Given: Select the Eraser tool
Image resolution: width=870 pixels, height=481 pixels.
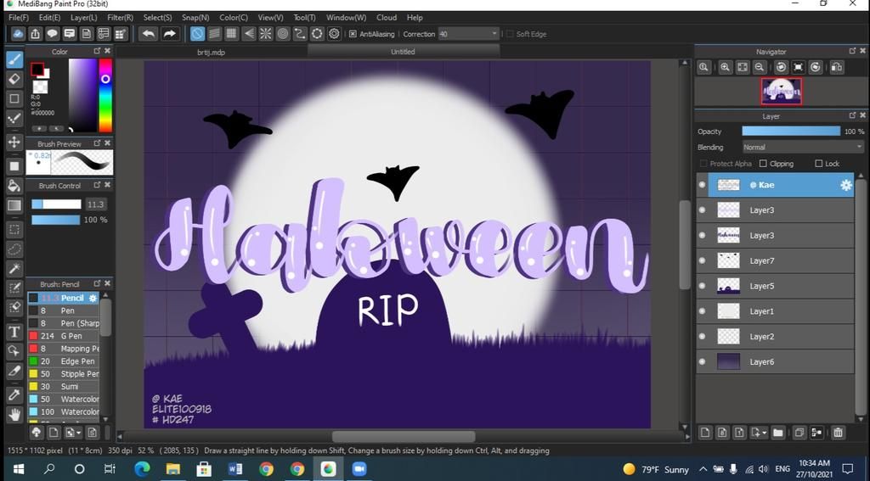Looking at the screenshot, I should [14, 79].
